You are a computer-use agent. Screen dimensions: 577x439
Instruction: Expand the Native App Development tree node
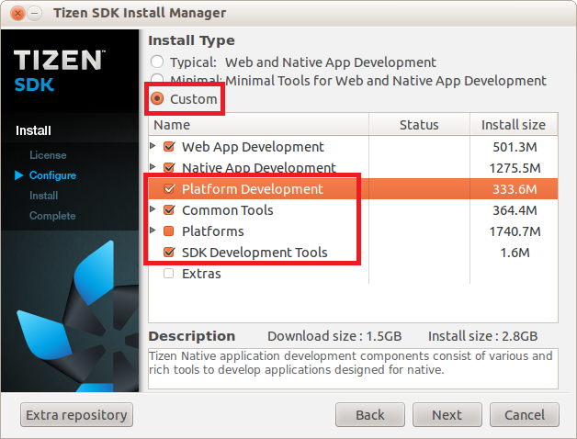153,167
